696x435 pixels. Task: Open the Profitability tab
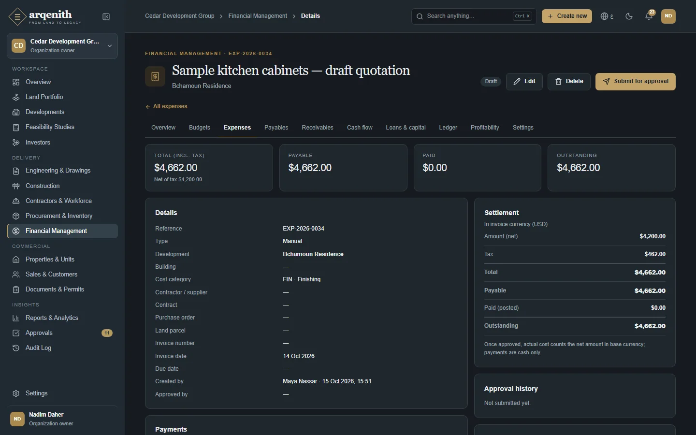485,128
